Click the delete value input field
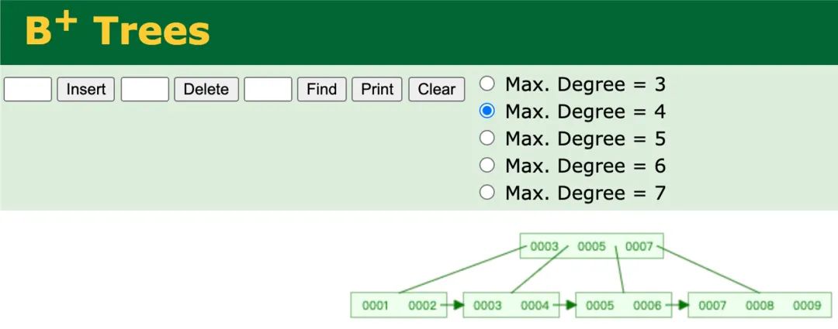838x329 pixels. tap(145, 89)
